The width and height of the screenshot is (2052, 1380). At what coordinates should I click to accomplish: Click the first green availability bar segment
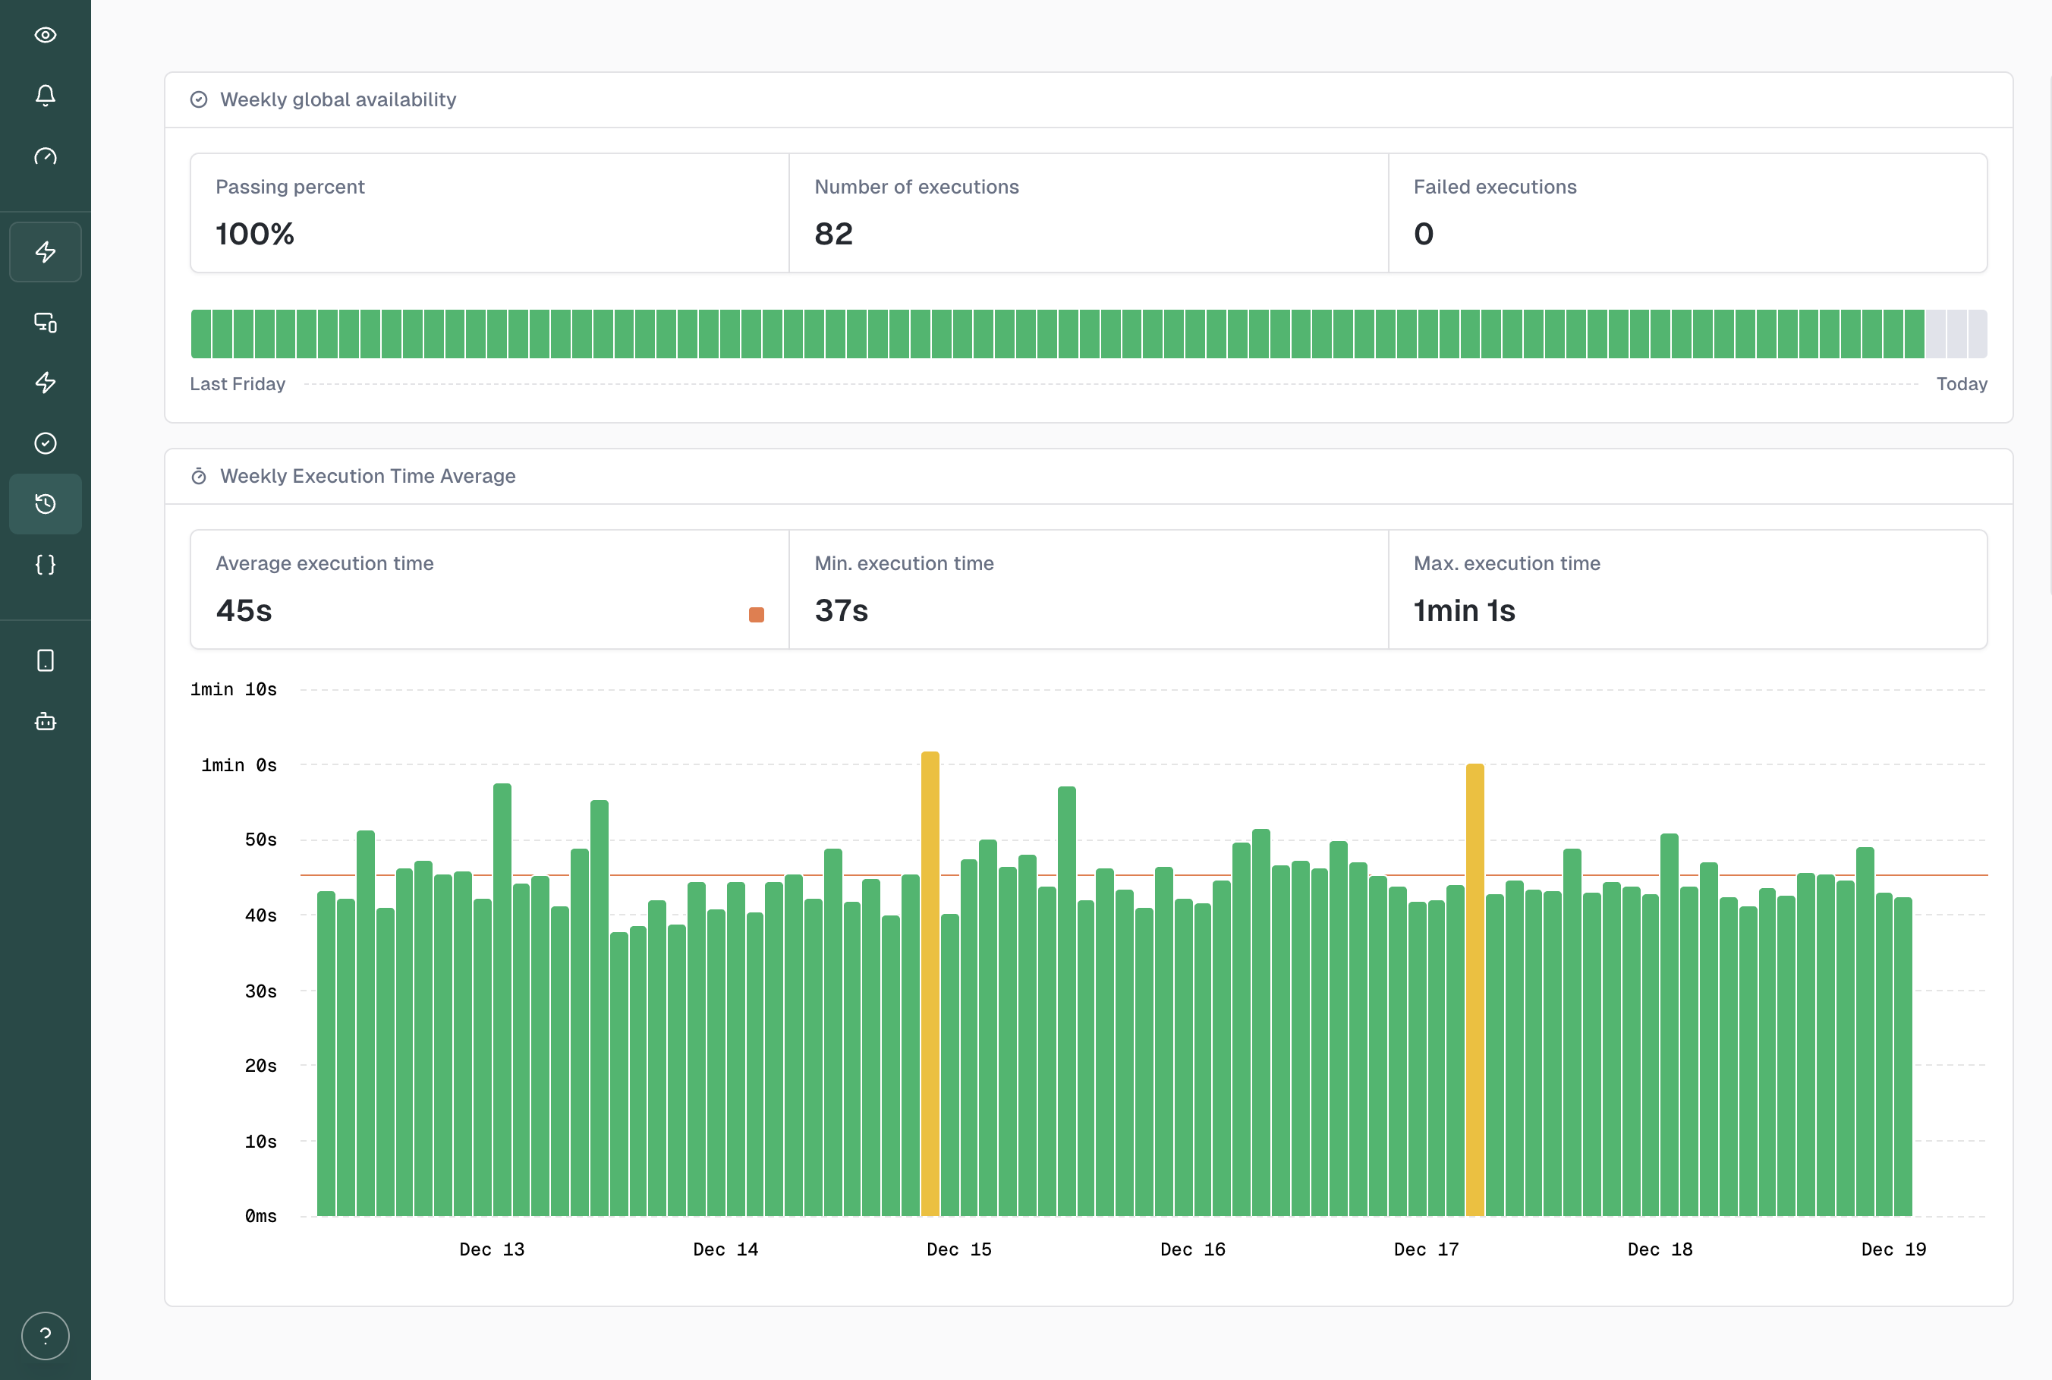[x=200, y=333]
